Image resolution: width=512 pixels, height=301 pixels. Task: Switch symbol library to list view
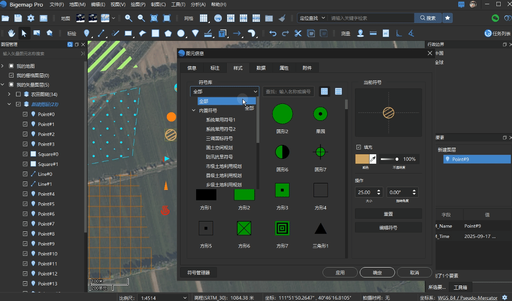tap(339, 91)
